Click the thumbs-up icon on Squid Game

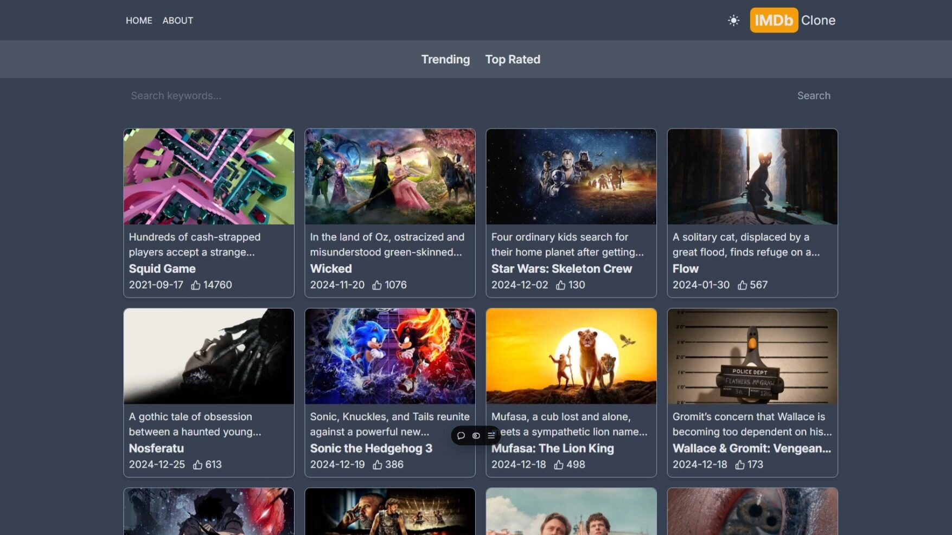(196, 285)
